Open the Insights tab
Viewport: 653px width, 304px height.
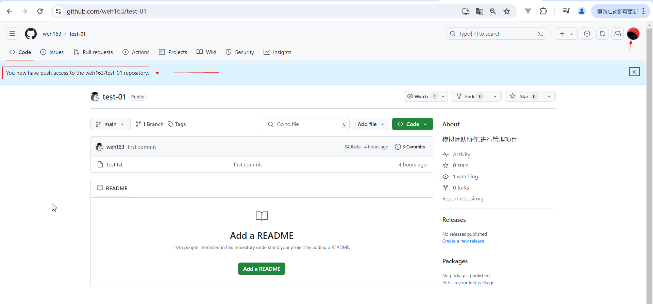(278, 52)
